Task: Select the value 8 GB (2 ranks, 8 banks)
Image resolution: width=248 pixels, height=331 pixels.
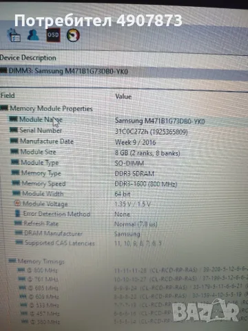Action: tap(147, 153)
